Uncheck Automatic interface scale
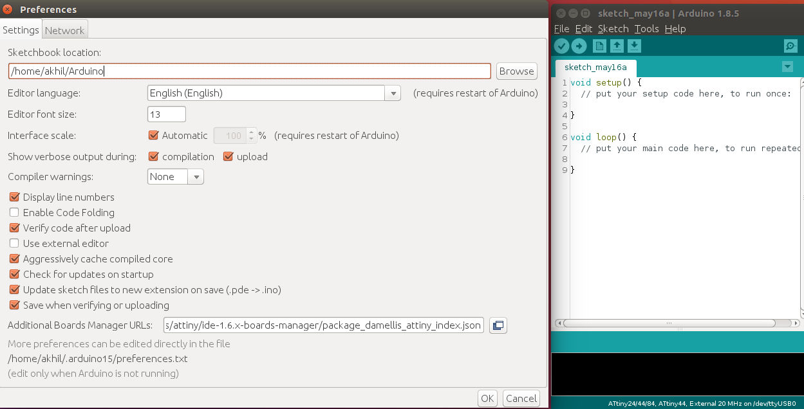The image size is (804, 409). pyautogui.click(x=153, y=135)
